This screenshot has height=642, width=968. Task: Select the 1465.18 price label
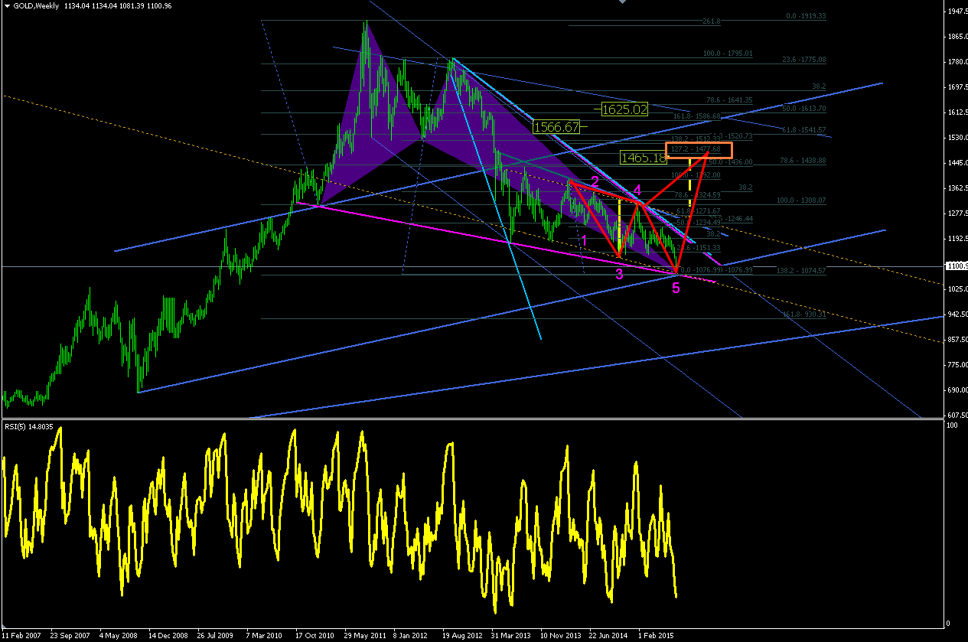click(x=644, y=158)
